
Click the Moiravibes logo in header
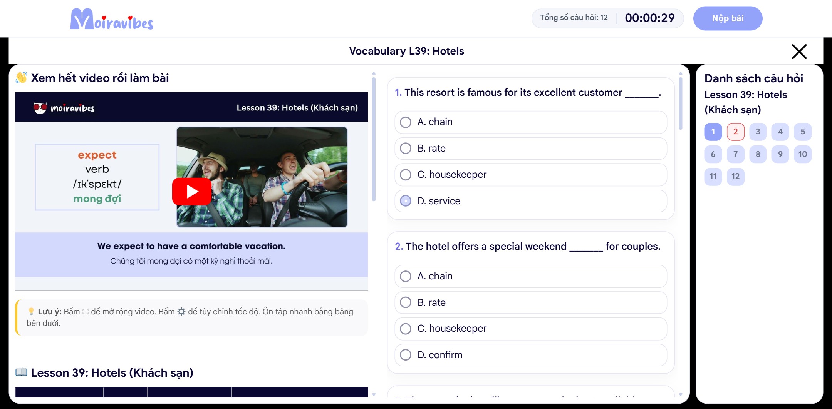coord(112,19)
